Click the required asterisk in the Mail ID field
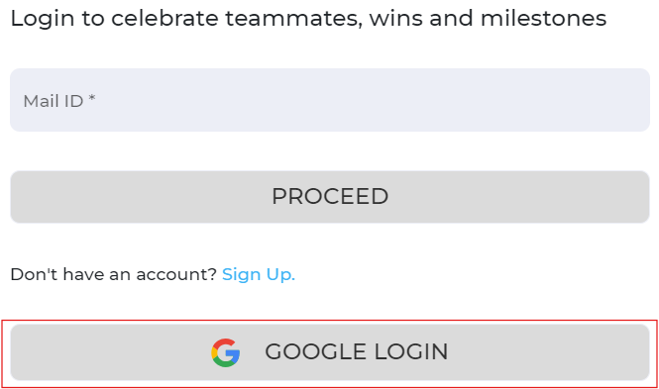Image resolution: width=659 pixels, height=389 pixels. click(x=92, y=98)
